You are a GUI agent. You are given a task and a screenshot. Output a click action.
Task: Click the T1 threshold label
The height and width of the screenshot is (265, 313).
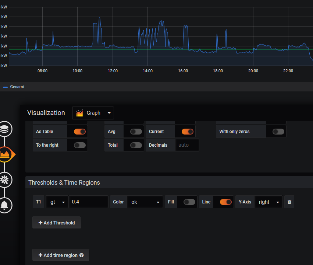pos(39,202)
